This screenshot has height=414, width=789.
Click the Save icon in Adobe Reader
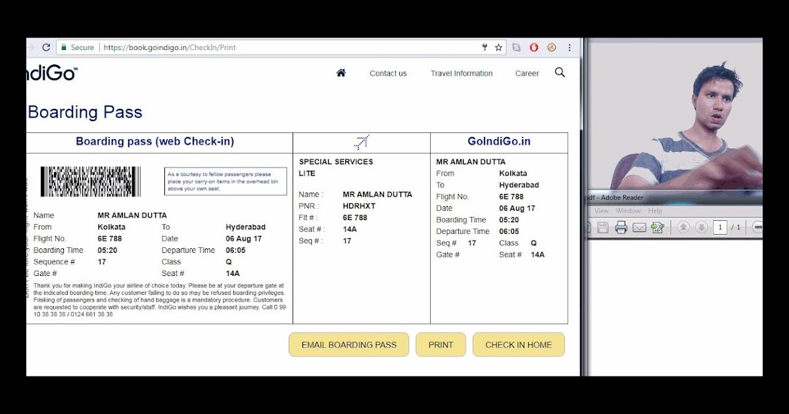[603, 227]
